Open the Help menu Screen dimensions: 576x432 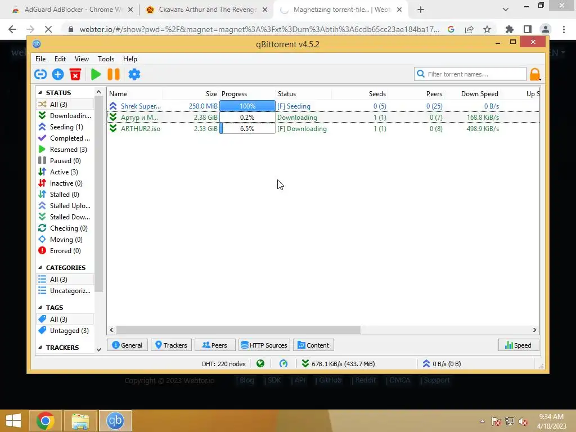click(130, 58)
